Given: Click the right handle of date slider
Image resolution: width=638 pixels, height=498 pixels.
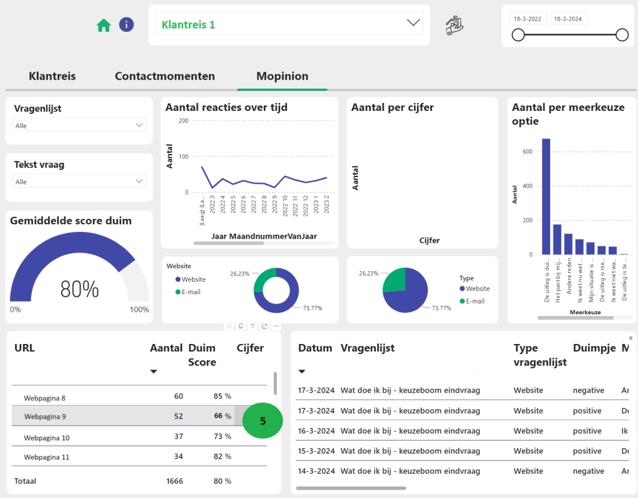Looking at the screenshot, I should click(622, 35).
